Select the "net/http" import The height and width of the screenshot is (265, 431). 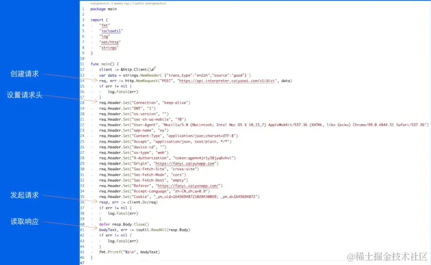[x=110, y=42]
